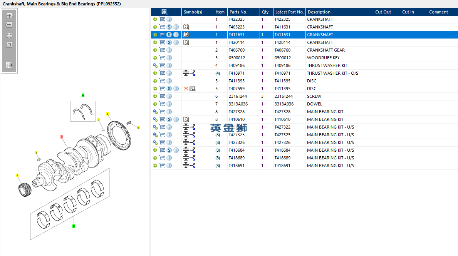Sort by the Parts No. column header
The image size is (458, 256).
238,12
